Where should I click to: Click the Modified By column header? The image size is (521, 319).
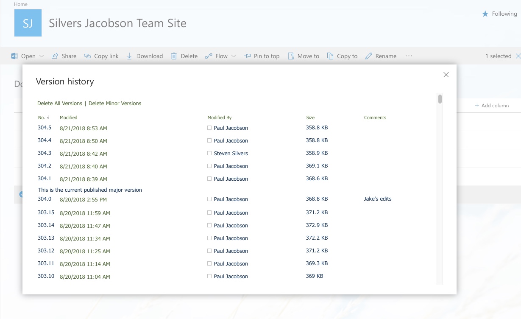pyautogui.click(x=220, y=118)
